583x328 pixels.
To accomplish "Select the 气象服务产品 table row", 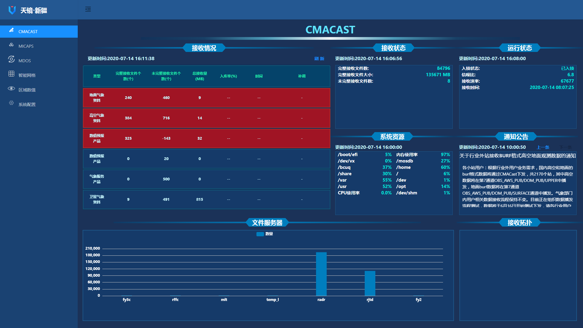I will 206,179.
